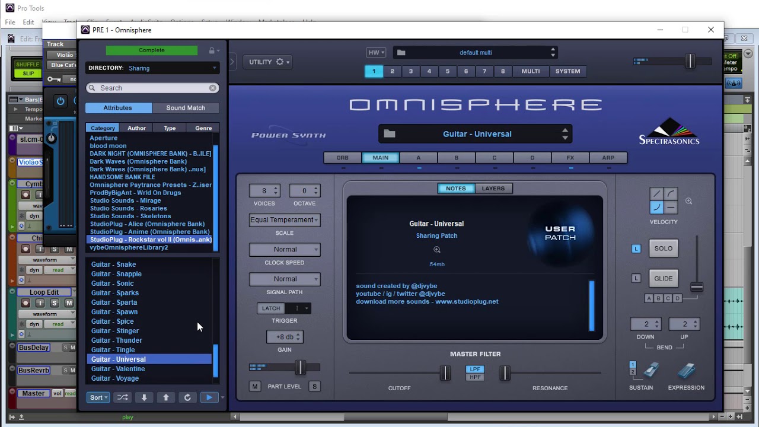Screen dimensions: 759x427
Task: Click the audition play button in browser
Action: coord(209,397)
